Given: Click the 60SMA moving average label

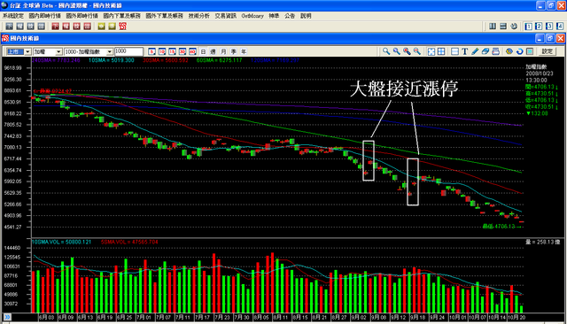Looking at the screenshot, I should pos(219,60).
